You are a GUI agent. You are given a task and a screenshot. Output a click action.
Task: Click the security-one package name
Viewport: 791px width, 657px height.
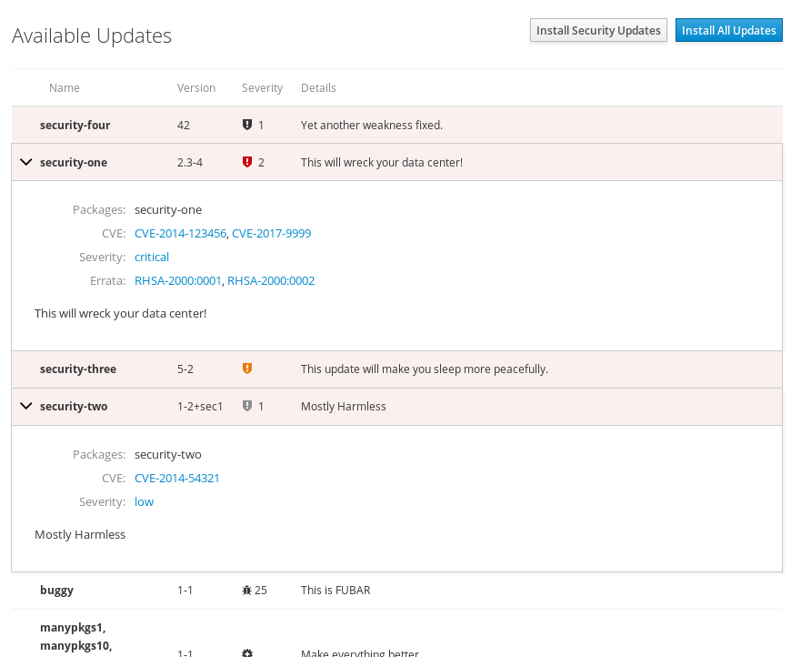(73, 162)
